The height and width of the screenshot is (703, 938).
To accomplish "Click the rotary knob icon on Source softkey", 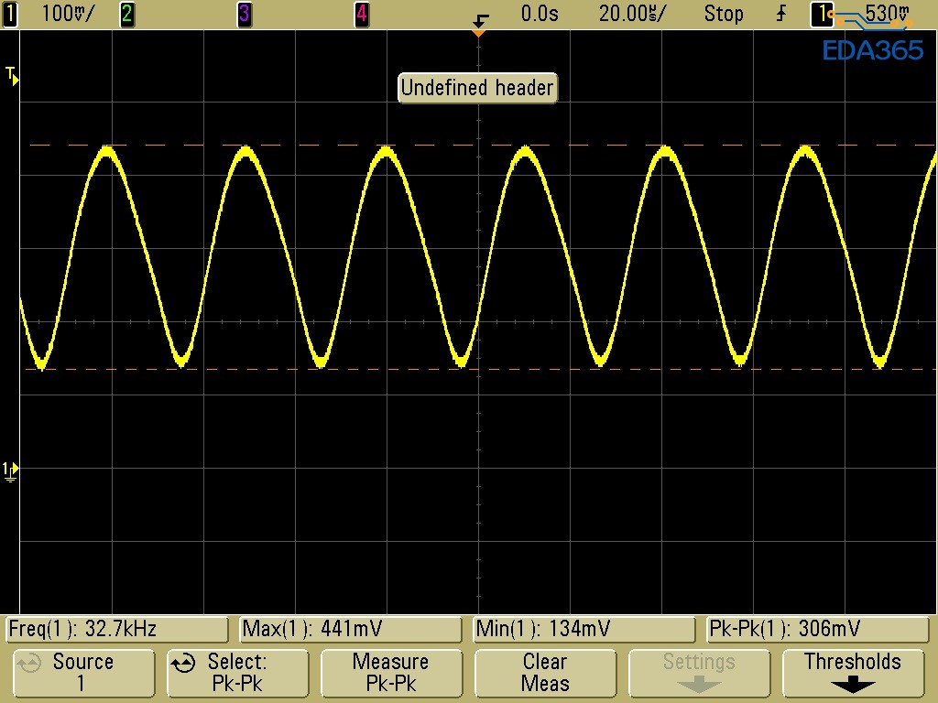I will click(x=29, y=663).
